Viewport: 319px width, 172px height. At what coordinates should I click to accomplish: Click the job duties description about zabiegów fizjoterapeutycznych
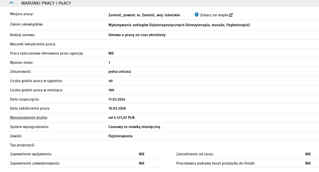(179, 25)
